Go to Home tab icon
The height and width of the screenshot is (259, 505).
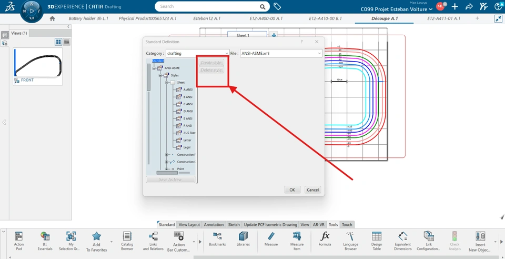tap(52, 18)
